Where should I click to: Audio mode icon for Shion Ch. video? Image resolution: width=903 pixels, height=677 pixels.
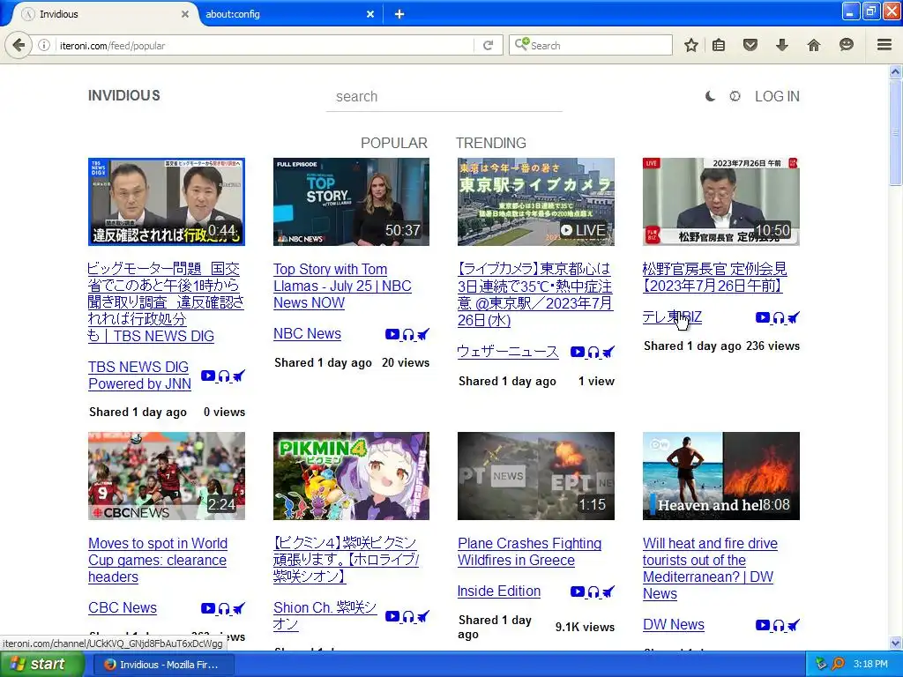click(x=408, y=616)
